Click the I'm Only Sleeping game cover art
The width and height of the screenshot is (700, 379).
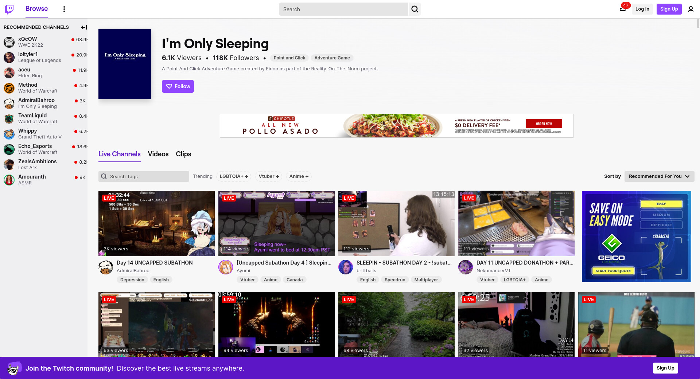click(125, 64)
